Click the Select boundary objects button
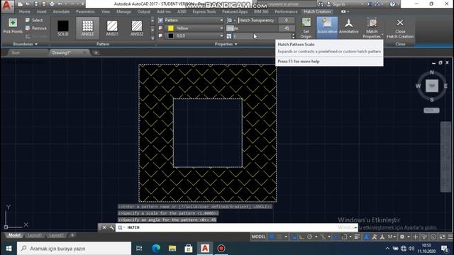 34,21
